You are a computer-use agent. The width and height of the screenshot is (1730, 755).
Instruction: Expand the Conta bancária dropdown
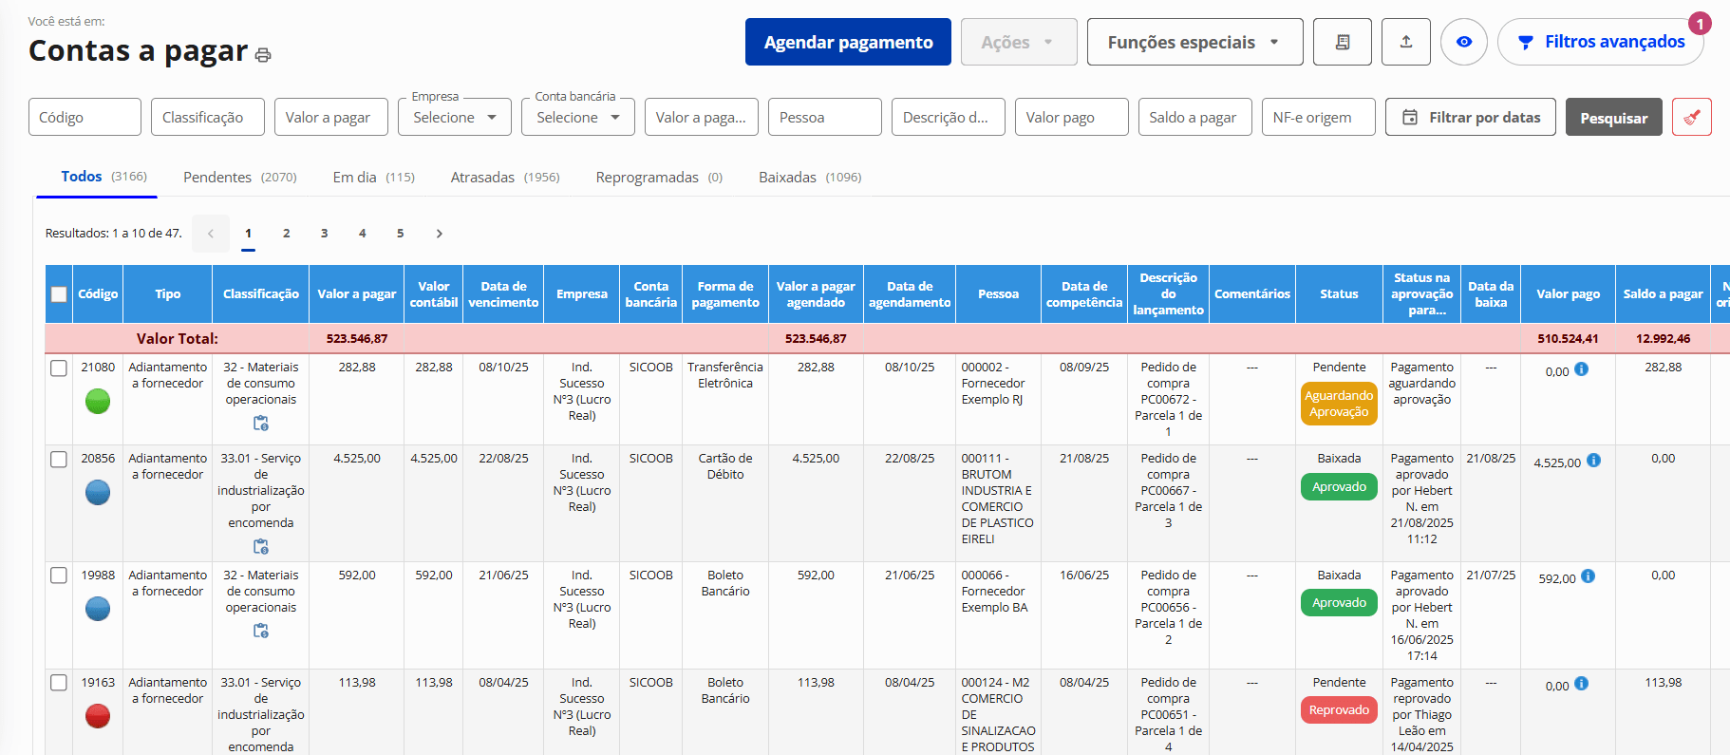pyautogui.click(x=577, y=118)
